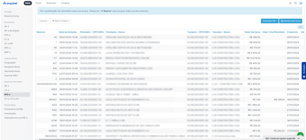Open NFC-e documents
This screenshot has height=140, width=306.
(7, 48)
